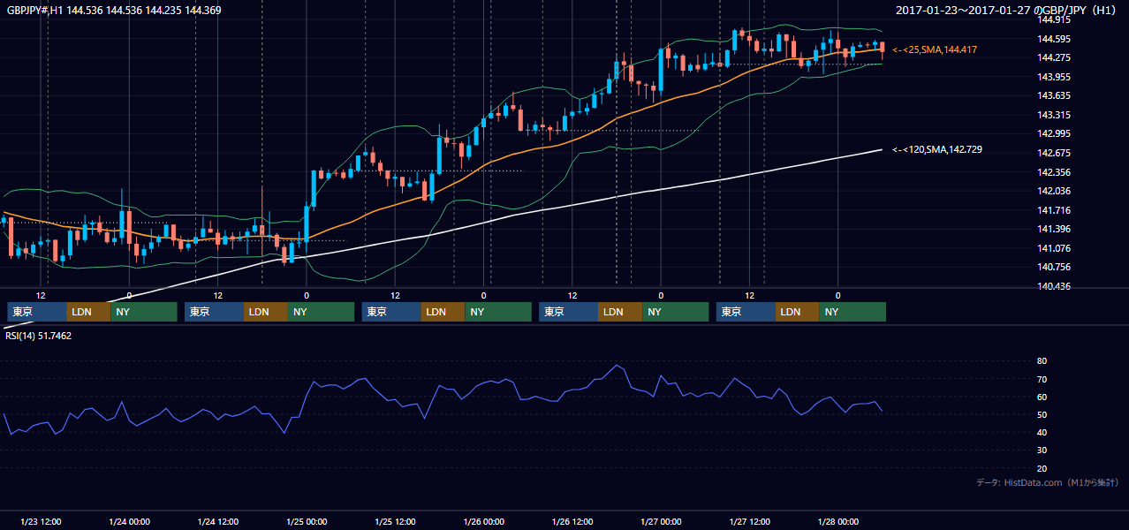Viewport: 1129px width, 530px height.
Task: Click price axis value 142.675
Action: 1055,154
